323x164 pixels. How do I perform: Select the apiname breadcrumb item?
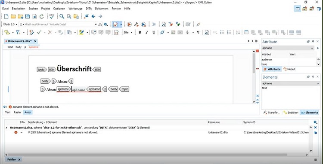click(34, 47)
